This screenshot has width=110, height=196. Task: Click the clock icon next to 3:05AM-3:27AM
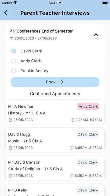pos(72,148)
